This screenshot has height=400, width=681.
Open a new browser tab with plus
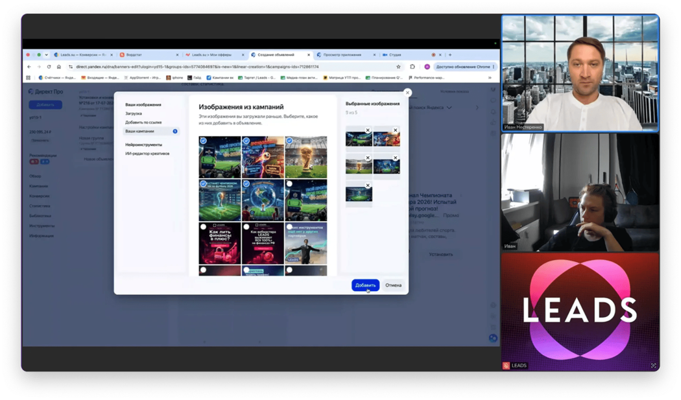(x=450, y=55)
